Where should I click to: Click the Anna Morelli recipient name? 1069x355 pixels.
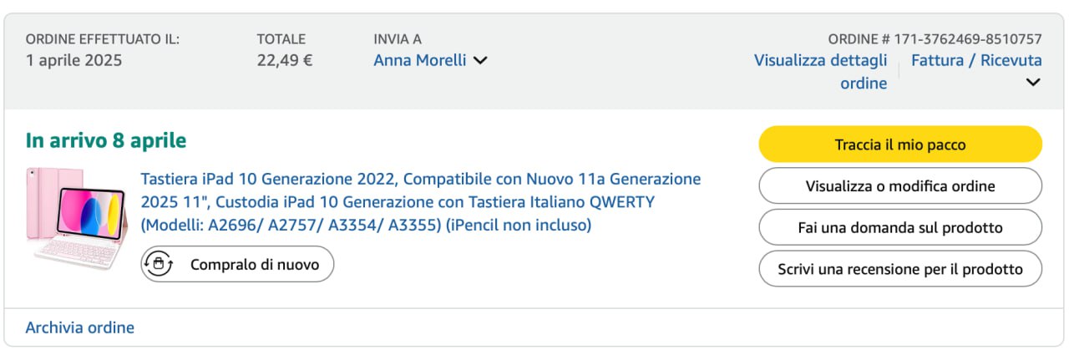point(419,60)
